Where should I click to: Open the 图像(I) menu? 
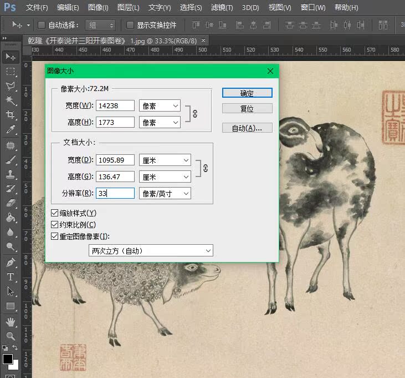pos(98,8)
